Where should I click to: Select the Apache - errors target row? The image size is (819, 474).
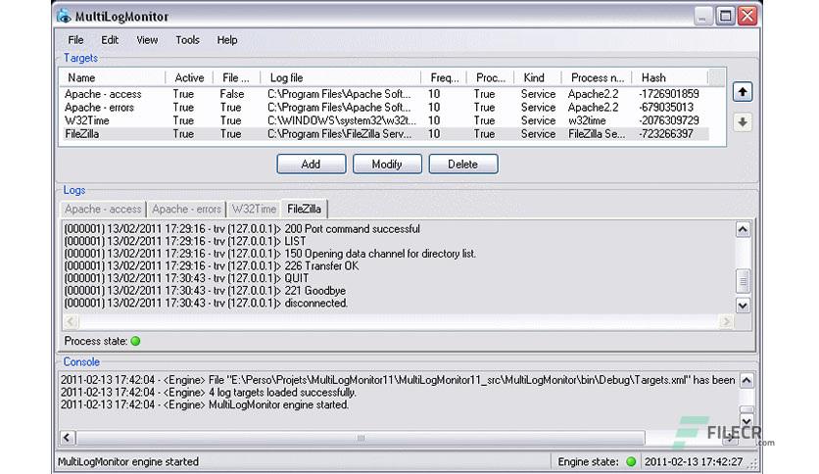coord(387,108)
